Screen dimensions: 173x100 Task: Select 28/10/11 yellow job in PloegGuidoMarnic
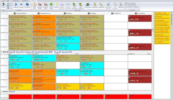click(20, 87)
